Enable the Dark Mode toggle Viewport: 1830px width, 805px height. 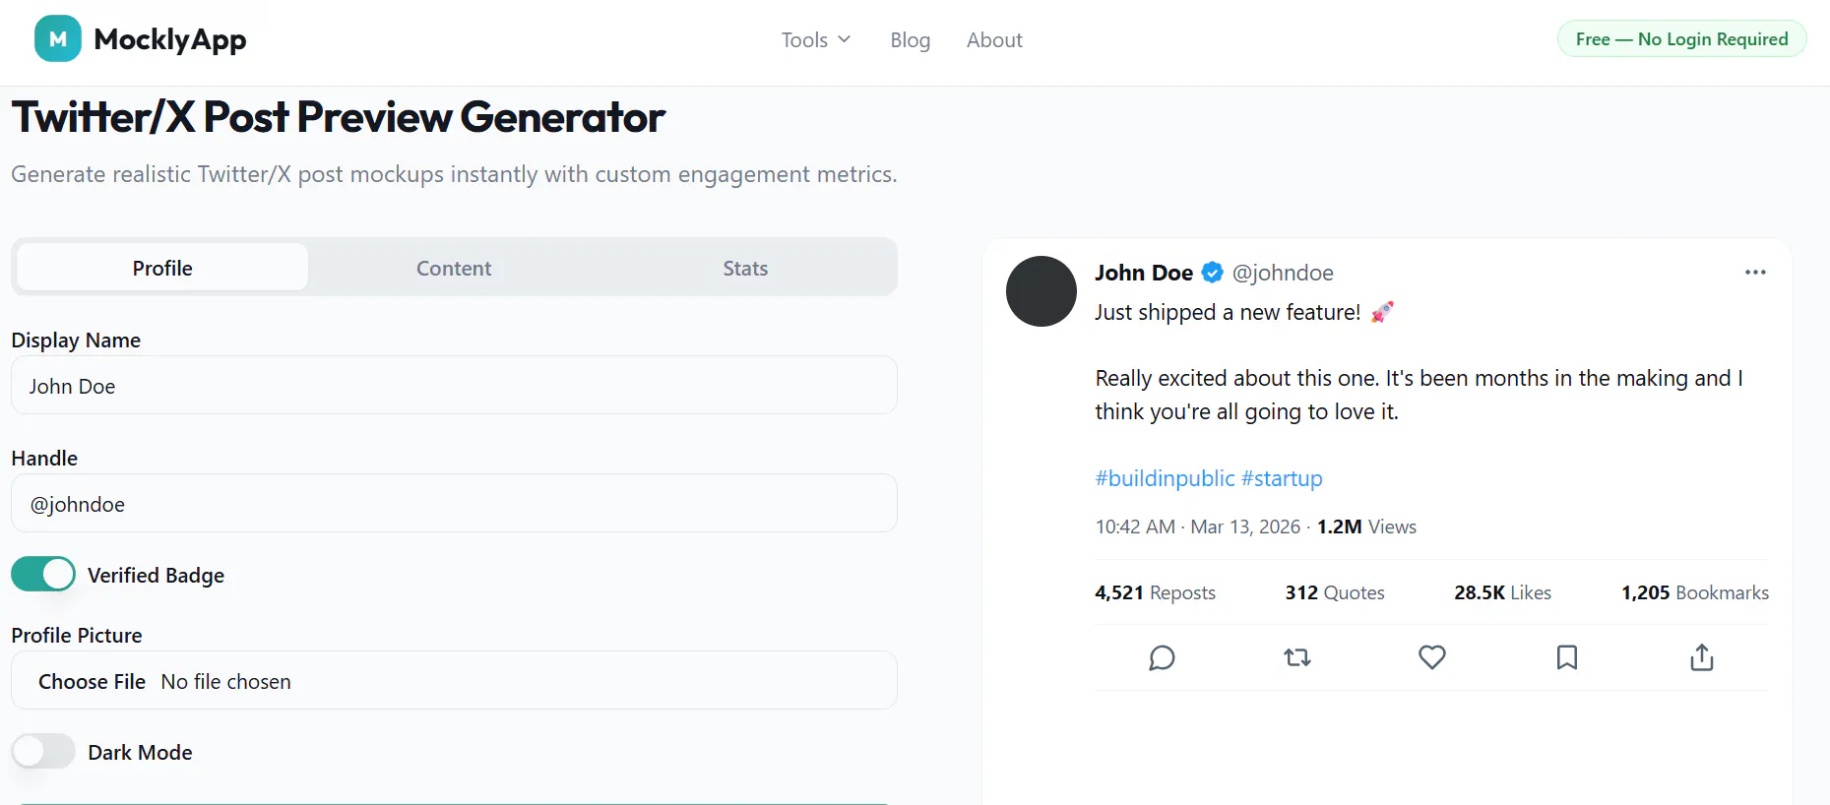(x=43, y=751)
